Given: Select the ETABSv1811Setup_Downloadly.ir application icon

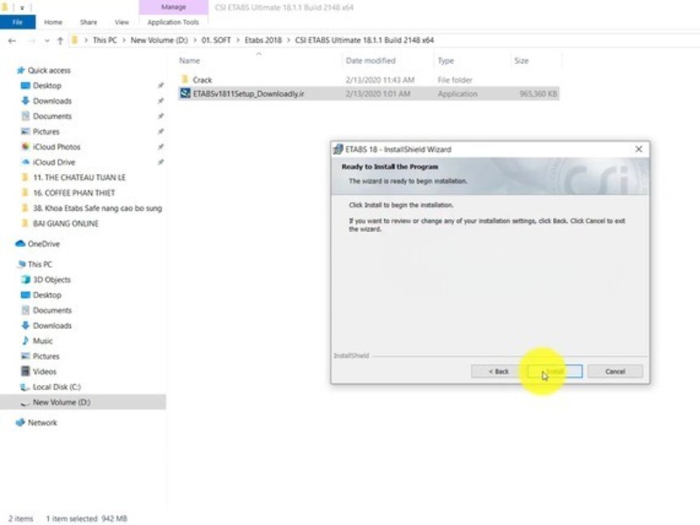Looking at the screenshot, I should [x=185, y=94].
